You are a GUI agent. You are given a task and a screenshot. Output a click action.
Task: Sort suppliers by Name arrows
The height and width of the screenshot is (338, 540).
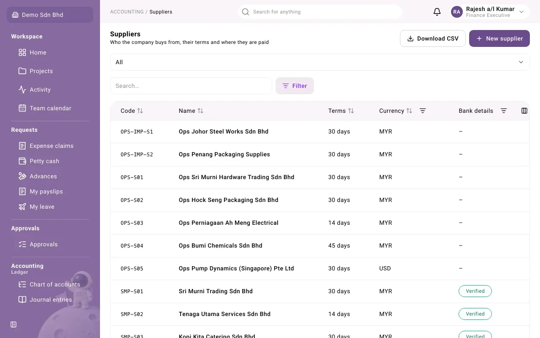pyautogui.click(x=200, y=111)
